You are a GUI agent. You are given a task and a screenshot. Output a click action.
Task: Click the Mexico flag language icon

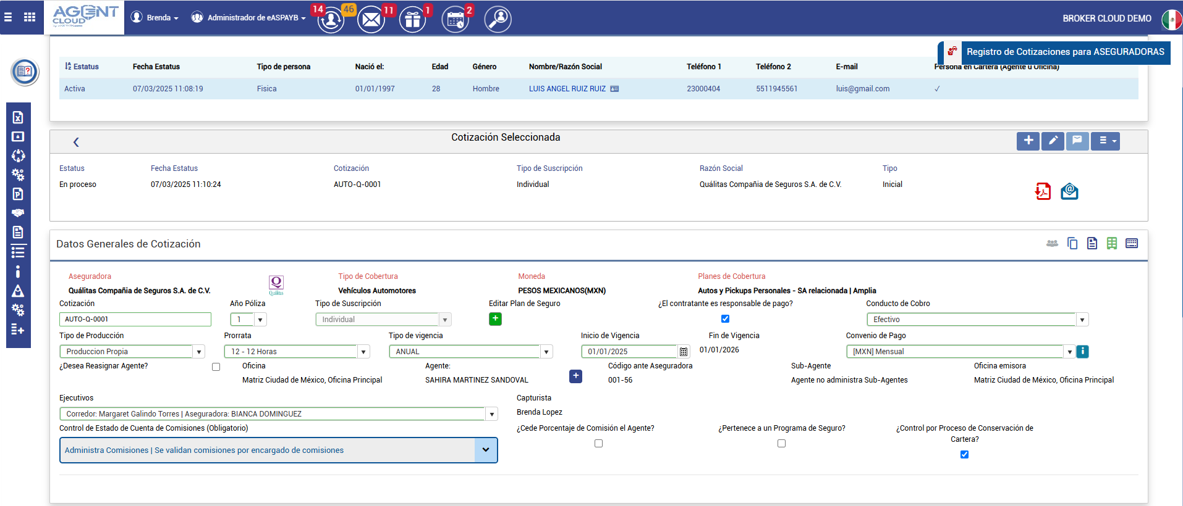1171,19
